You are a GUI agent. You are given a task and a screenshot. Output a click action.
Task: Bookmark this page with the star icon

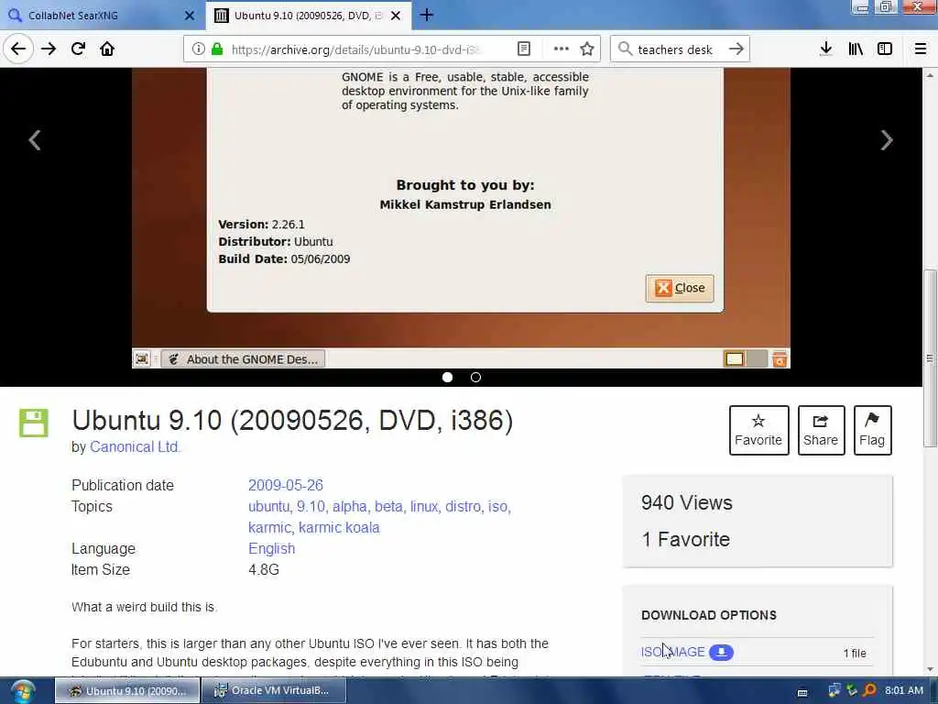click(x=587, y=49)
